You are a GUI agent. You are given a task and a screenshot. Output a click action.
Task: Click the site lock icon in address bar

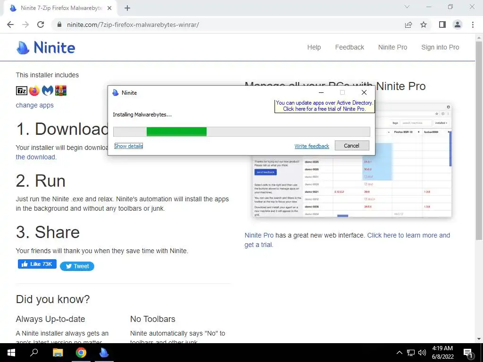coord(59,25)
